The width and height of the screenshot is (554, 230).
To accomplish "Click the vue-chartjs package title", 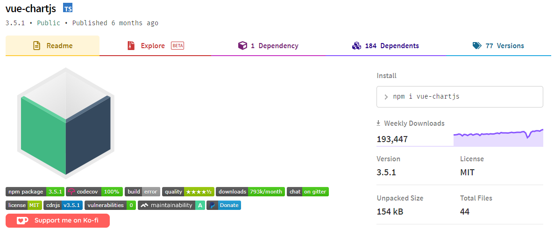I will coord(31,8).
